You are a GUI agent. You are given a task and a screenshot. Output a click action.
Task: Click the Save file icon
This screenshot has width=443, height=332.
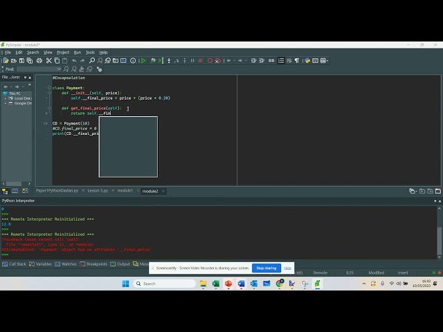pos(21,61)
